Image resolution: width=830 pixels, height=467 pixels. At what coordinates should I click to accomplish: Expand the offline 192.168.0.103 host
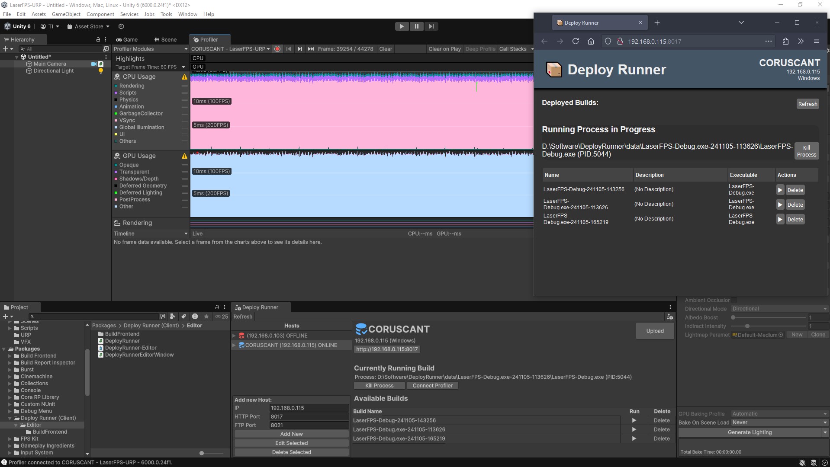pos(234,336)
